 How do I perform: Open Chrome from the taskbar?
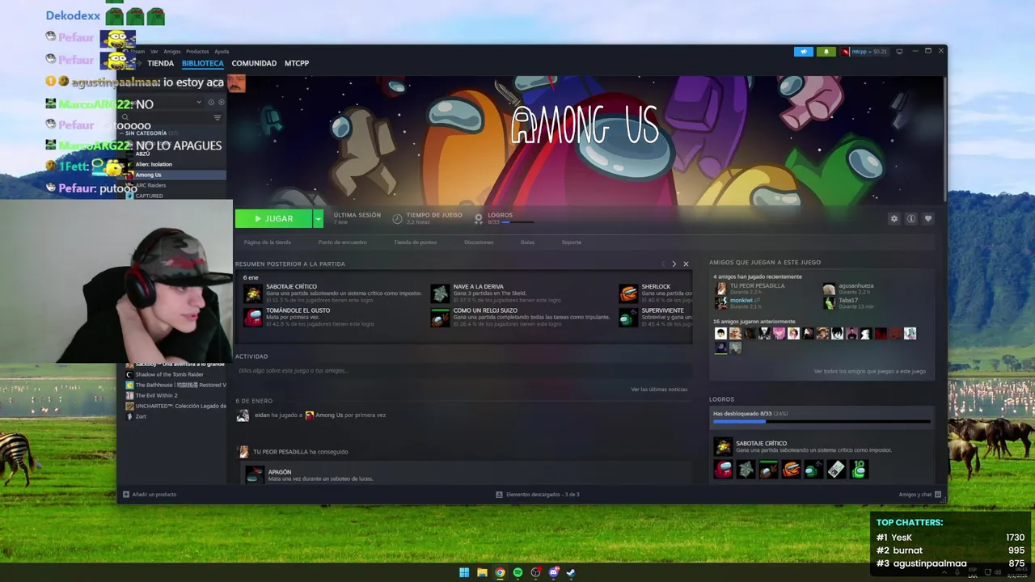point(500,572)
